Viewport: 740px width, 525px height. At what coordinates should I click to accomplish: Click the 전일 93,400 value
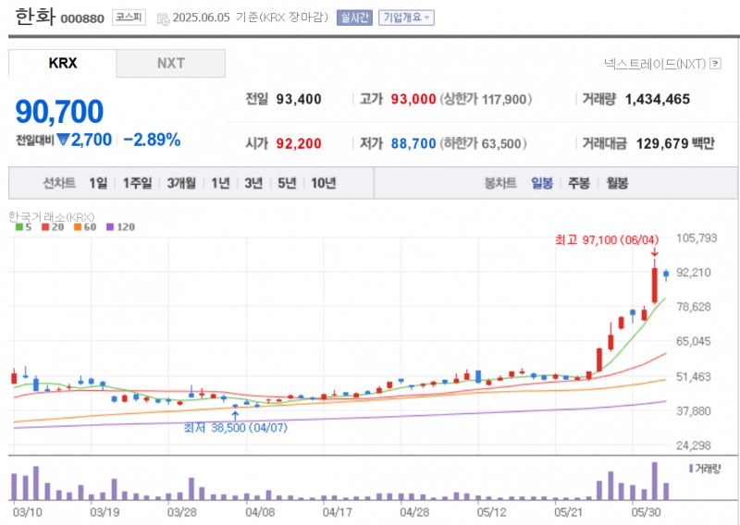coord(298,99)
